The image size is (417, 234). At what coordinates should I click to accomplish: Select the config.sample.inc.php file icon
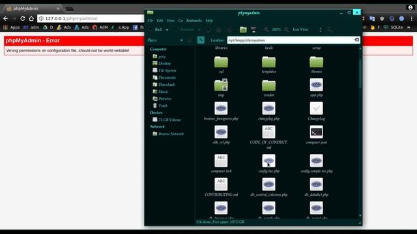pos(316,161)
